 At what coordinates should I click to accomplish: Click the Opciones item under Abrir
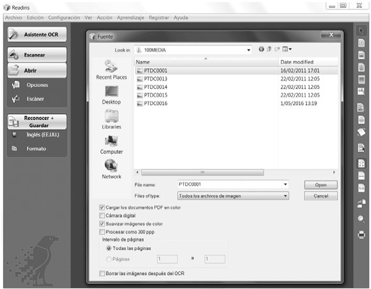click(x=37, y=85)
